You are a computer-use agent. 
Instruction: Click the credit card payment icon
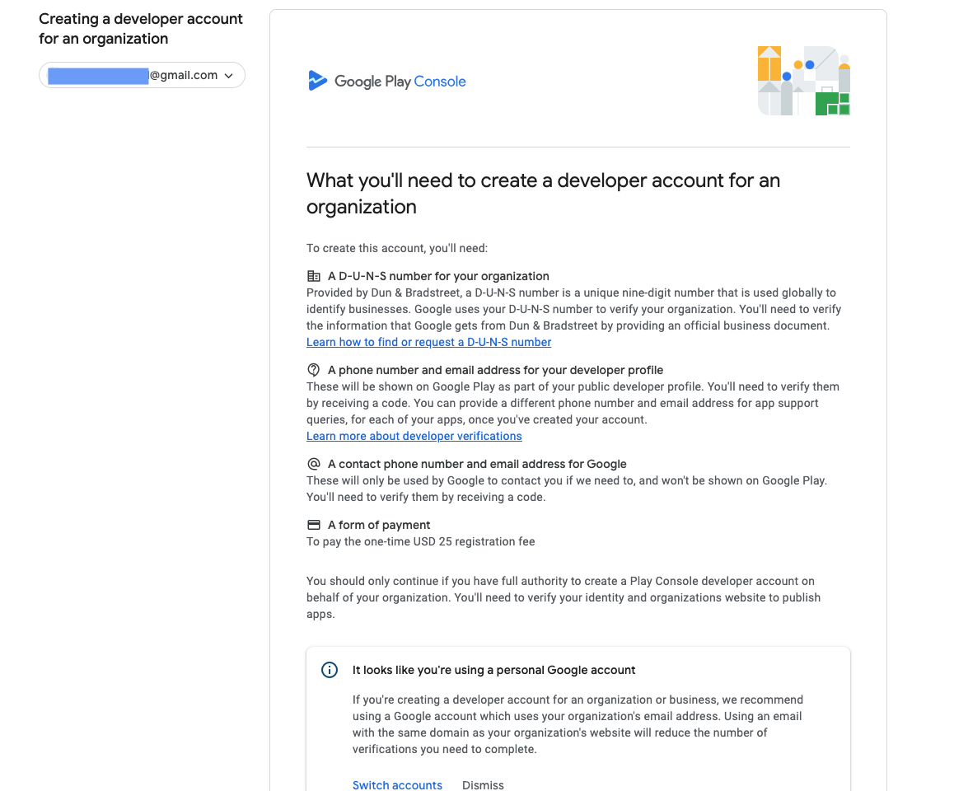click(x=313, y=525)
